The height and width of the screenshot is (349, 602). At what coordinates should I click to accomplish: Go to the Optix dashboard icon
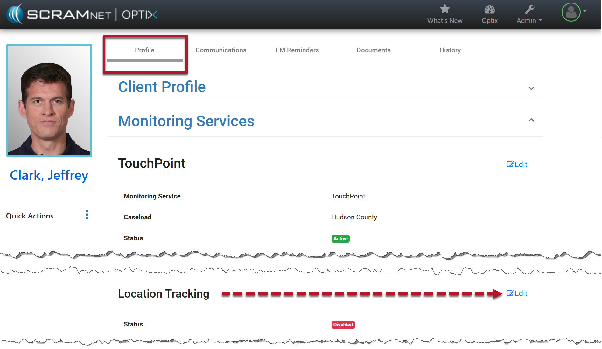pos(489,10)
